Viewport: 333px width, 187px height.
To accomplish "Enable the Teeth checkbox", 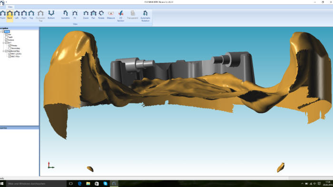I will [6, 37].
